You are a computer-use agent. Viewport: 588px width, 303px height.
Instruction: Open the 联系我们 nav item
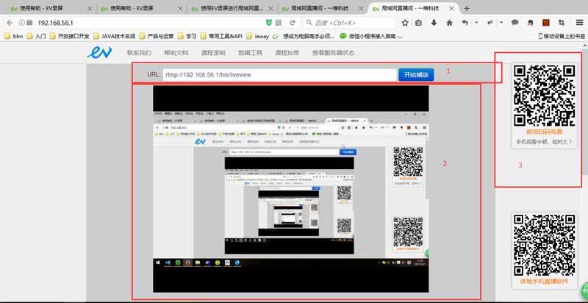139,53
